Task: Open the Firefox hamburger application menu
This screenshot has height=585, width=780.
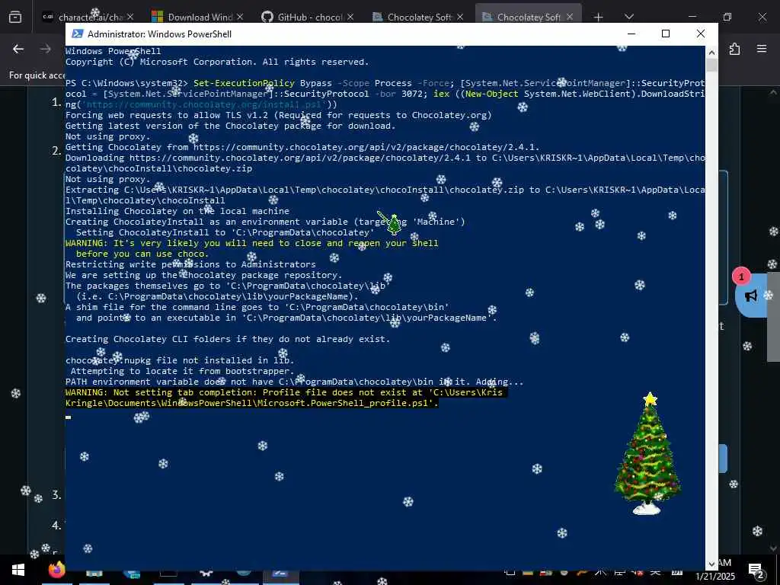Action: (762, 49)
